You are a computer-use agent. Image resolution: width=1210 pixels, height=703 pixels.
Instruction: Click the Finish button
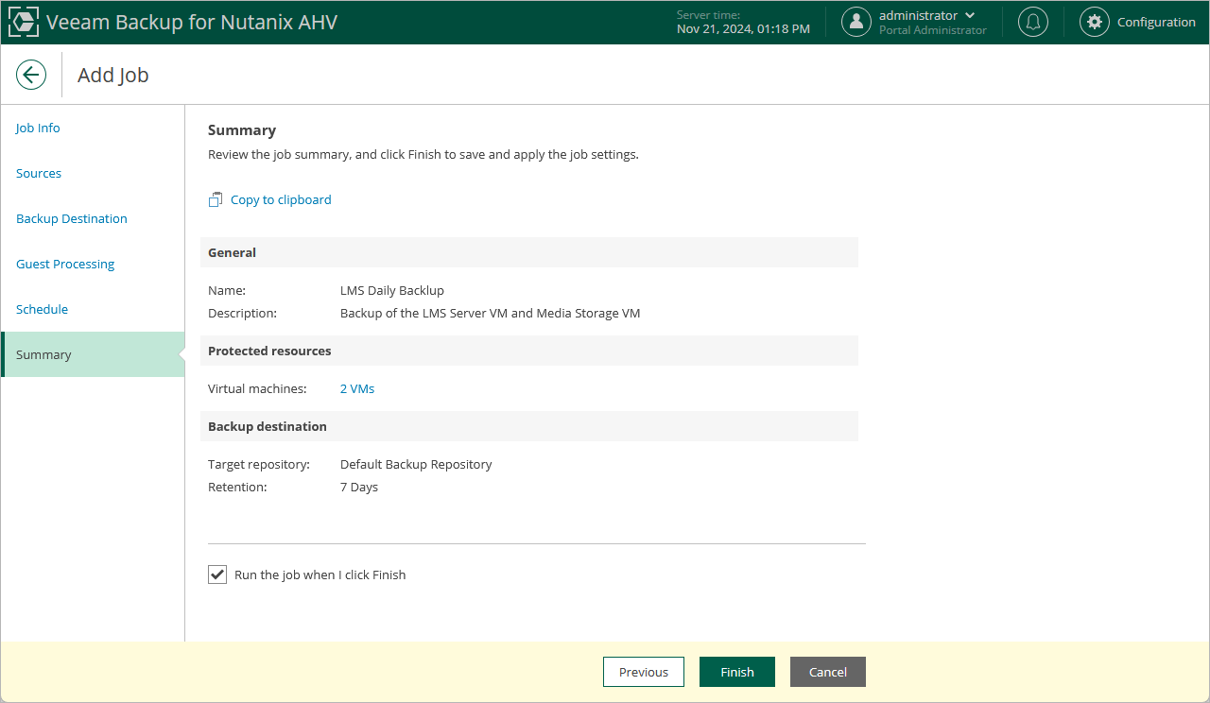(x=737, y=672)
